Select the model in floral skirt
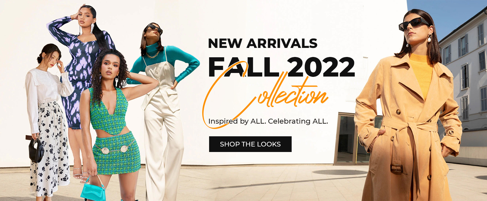 point(48,121)
